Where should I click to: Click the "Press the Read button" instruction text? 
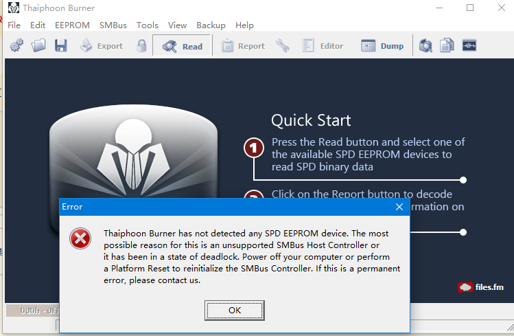click(x=368, y=154)
